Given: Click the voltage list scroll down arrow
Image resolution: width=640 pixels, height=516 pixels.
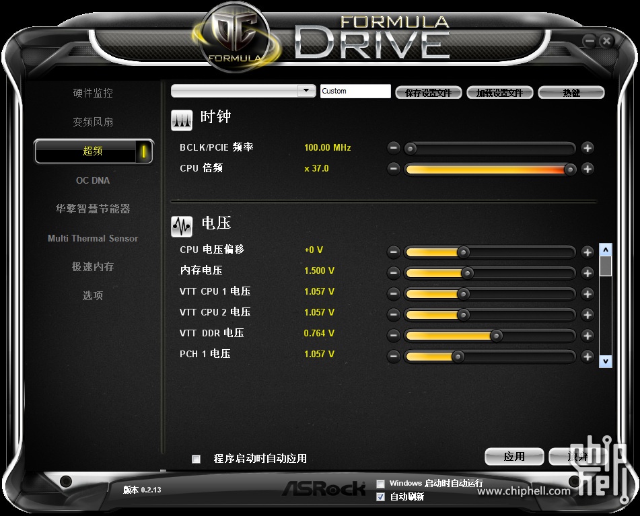Looking at the screenshot, I should [606, 361].
